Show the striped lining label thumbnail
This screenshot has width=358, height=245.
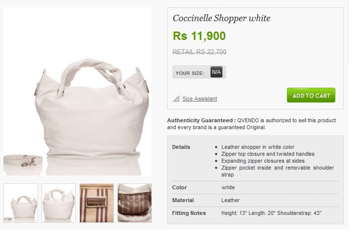(x=97, y=203)
